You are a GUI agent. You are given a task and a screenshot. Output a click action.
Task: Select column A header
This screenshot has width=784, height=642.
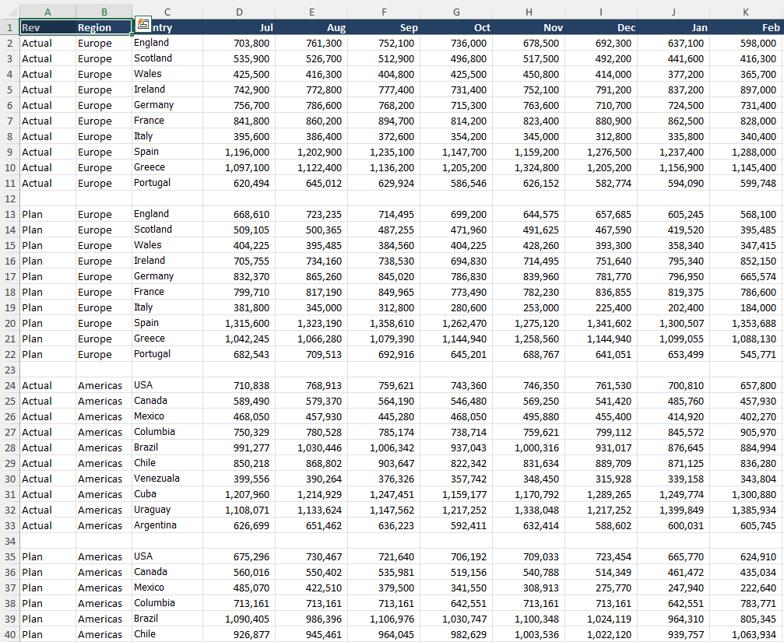point(48,12)
